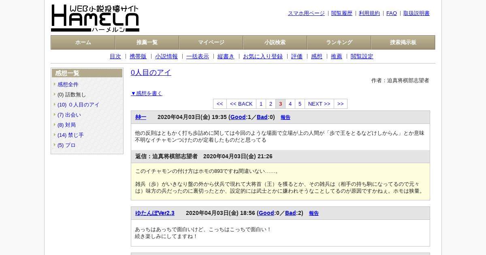
Task: Go to the ホーム nav tab
Action: (x=83, y=42)
